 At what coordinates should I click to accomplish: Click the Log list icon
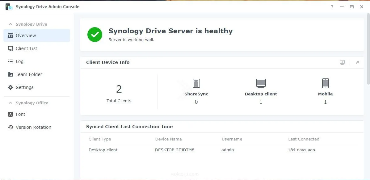tap(11, 61)
